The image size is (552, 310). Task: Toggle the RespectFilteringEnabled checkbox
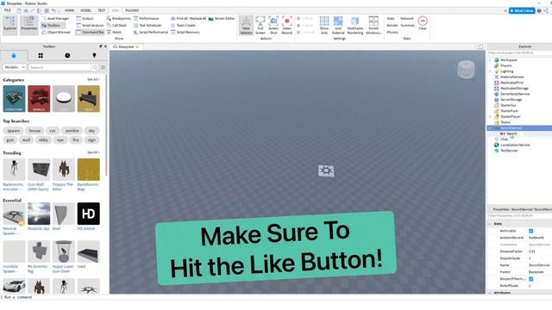click(x=531, y=279)
